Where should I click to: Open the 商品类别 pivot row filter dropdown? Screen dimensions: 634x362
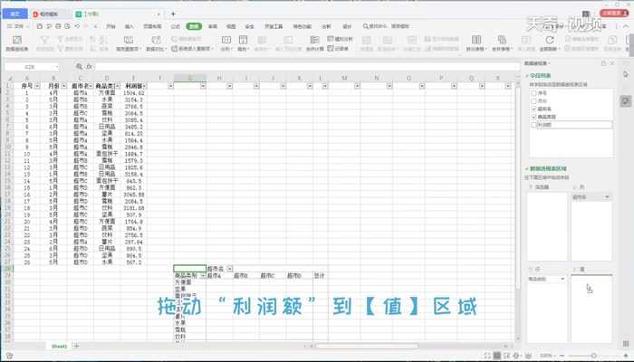tap(202, 275)
